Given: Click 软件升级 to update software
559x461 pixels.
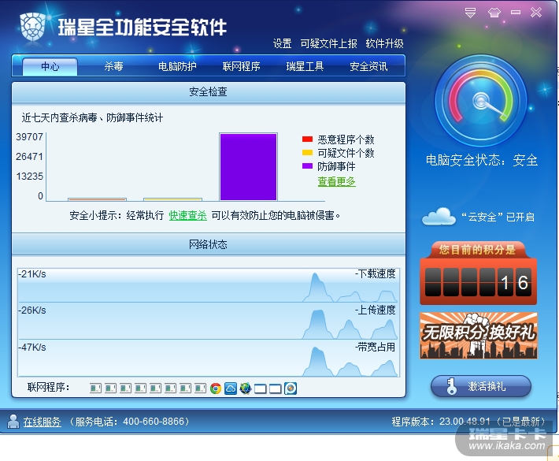Looking at the screenshot, I should click(x=385, y=43).
